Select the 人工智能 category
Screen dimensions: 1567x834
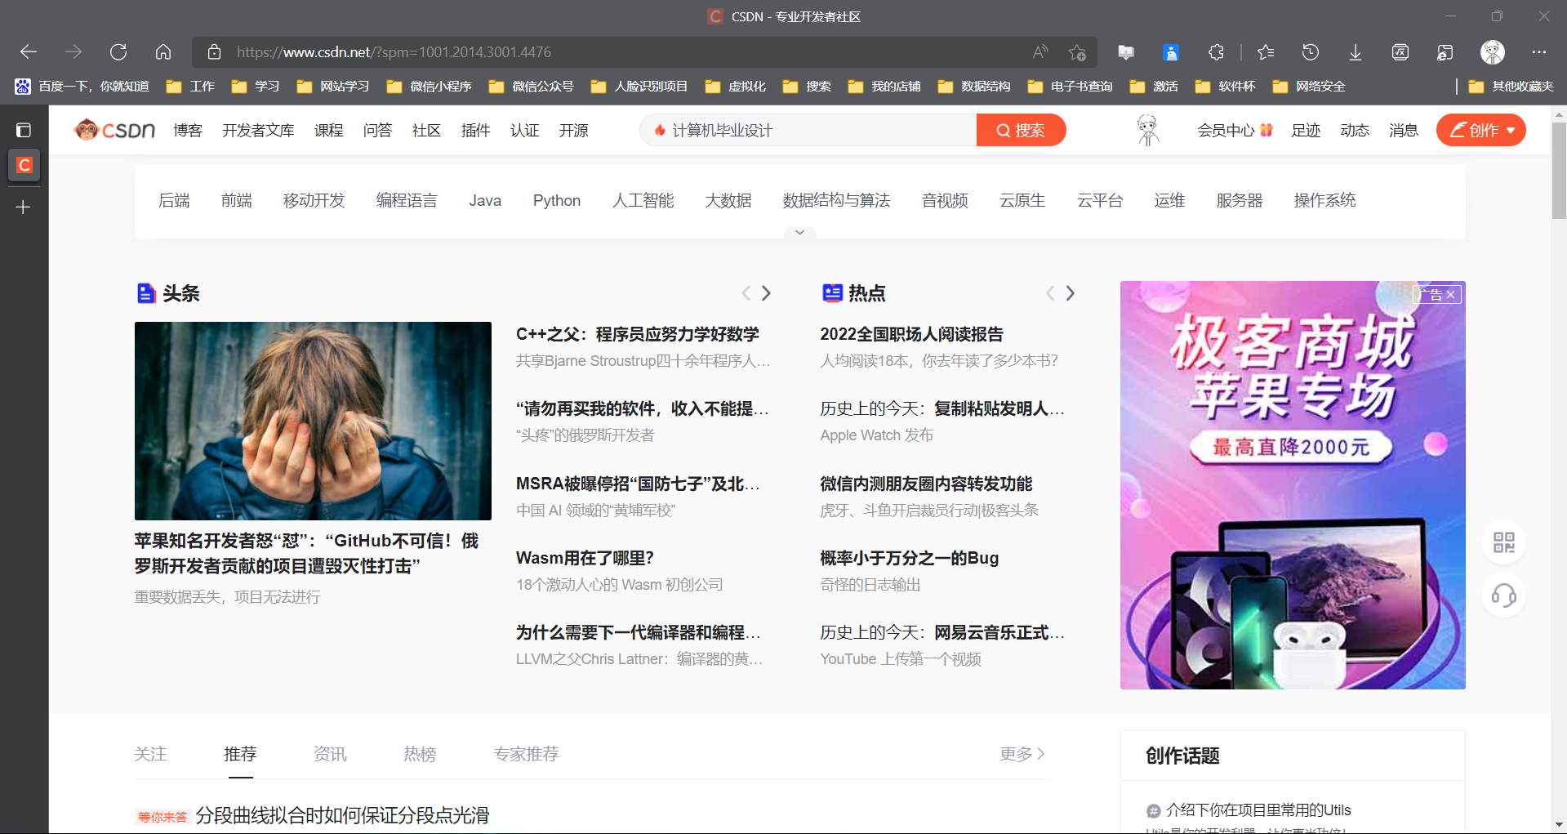coord(643,201)
